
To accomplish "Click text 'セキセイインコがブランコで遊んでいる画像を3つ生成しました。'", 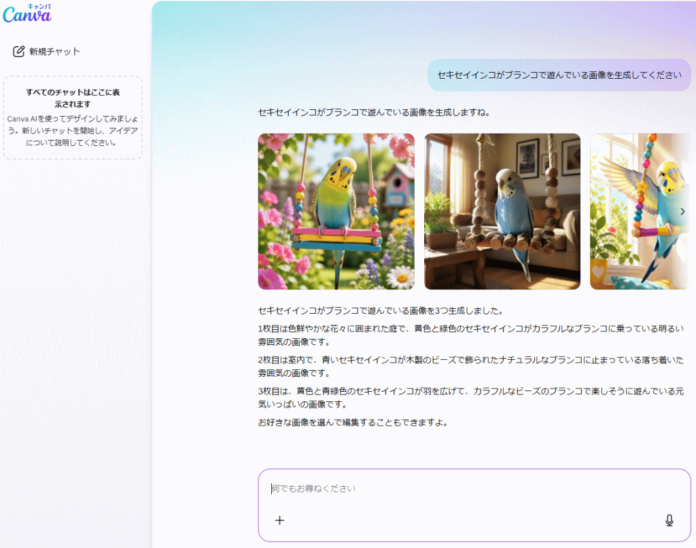I will pyautogui.click(x=381, y=311).
